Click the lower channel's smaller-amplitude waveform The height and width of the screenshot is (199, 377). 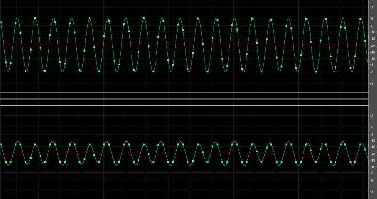184,153
